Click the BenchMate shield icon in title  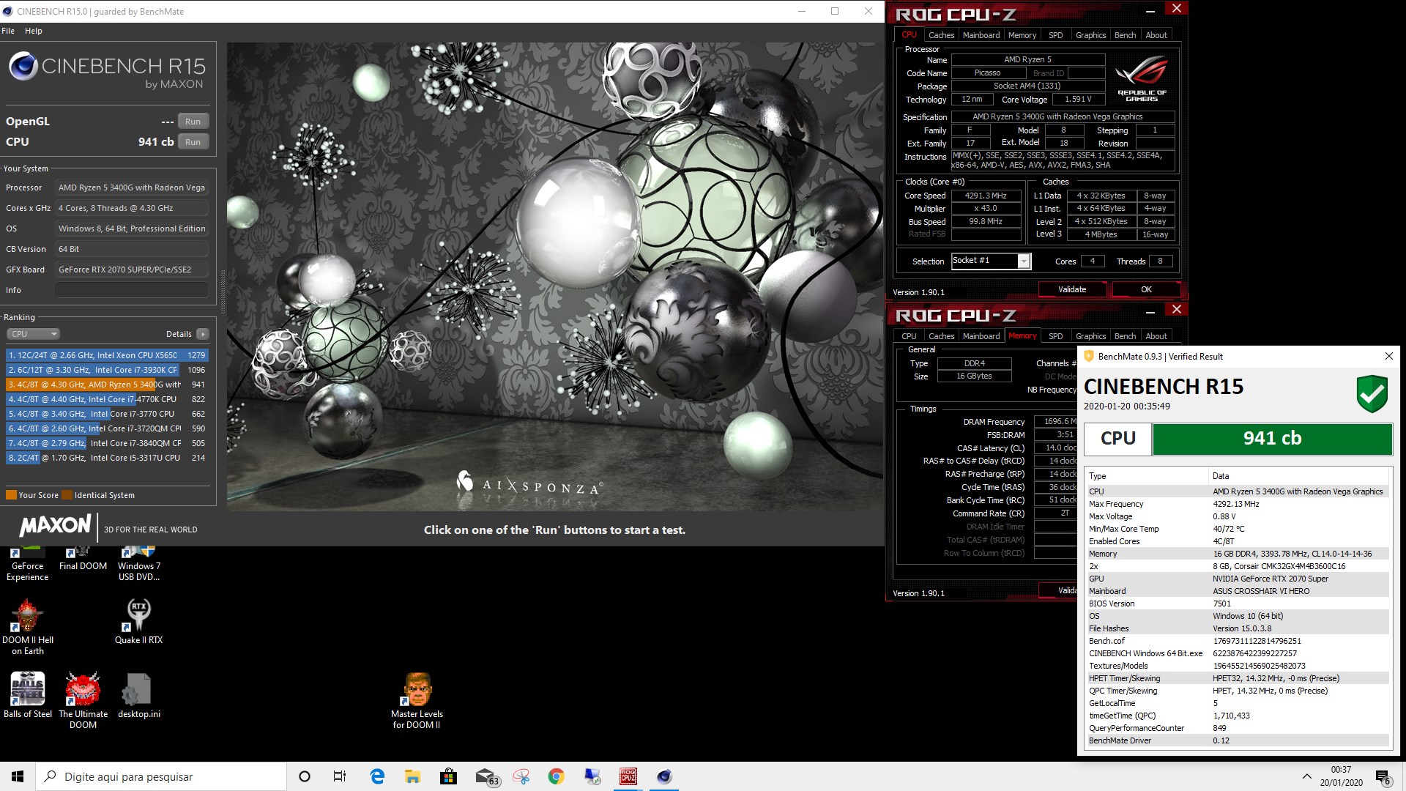point(1088,357)
